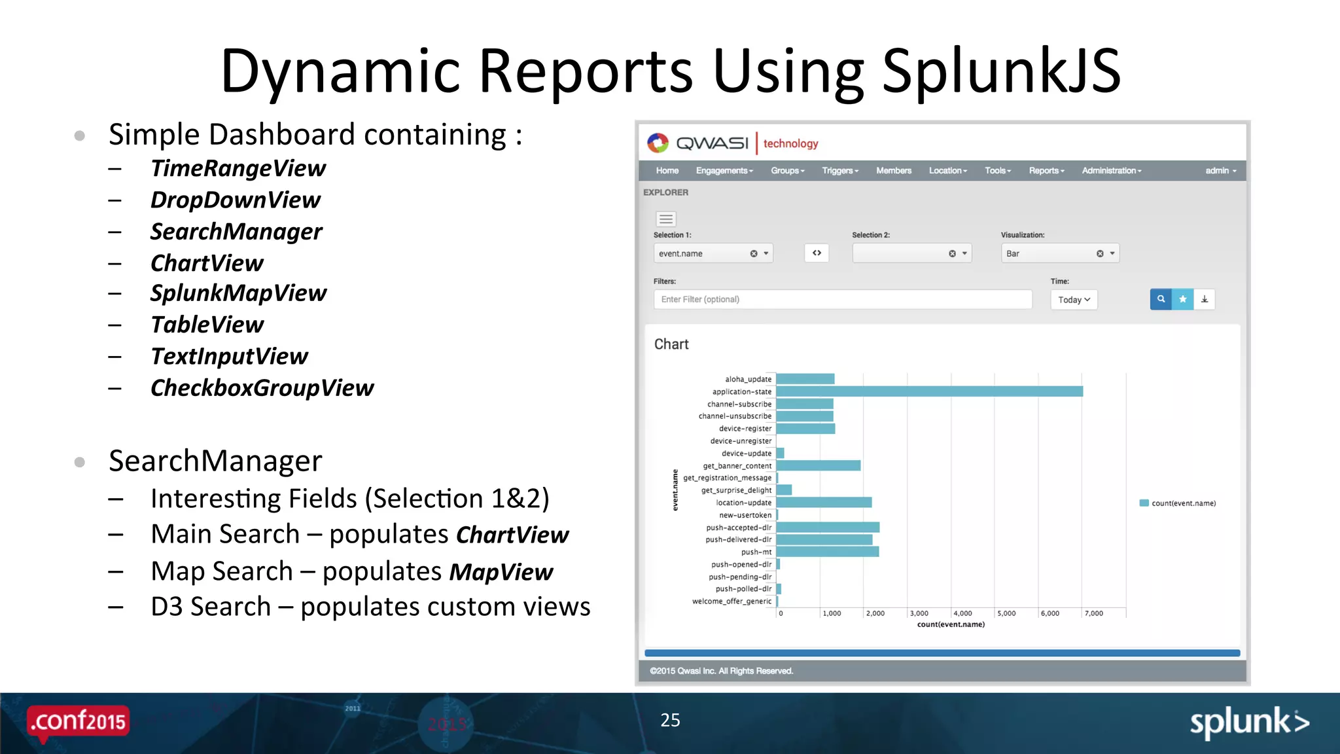Click the blue progress bar under chart
Image resolution: width=1340 pixels, height=754 pixels.
pyautogui.click(x=942, y=653)
